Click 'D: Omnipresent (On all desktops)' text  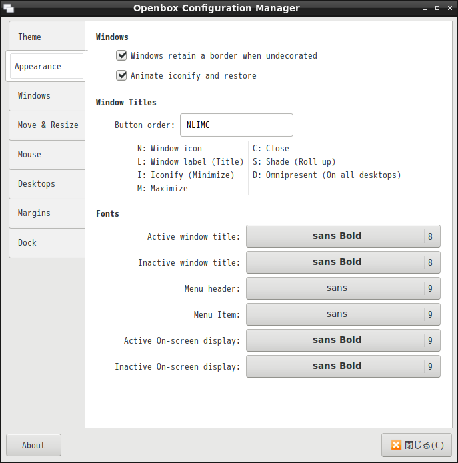[327, 175]
